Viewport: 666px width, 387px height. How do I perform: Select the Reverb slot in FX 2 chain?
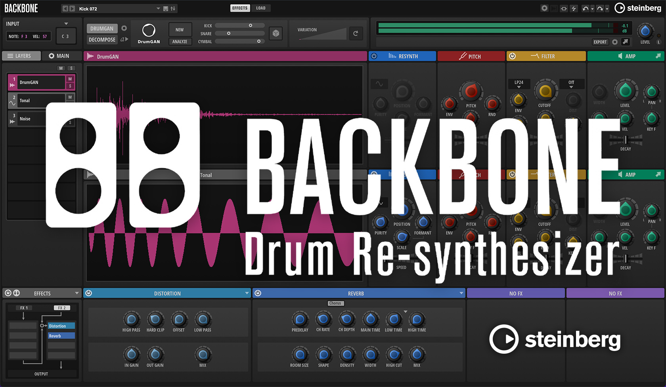(61, 336)
